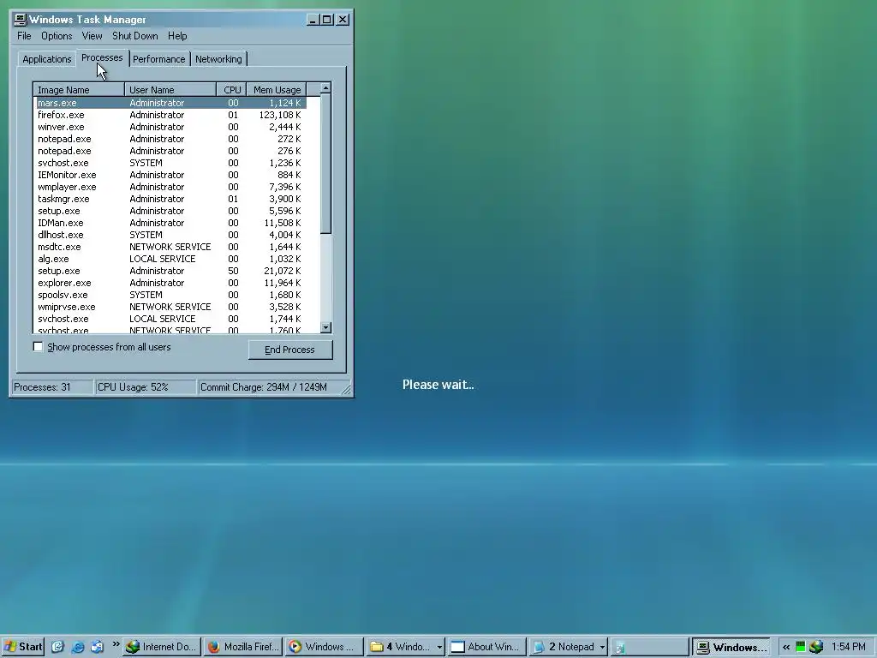The height and width of the screenshot is (658, 877).
Task: Select the IEMonitor.exe process row
Action: (170, 175)
